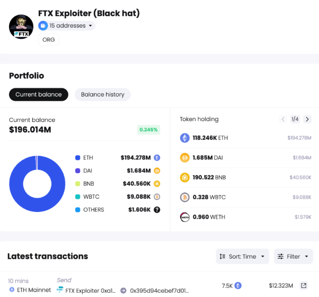This screenshot has height=297, width=319.
Task: Open the Filter dropdown
Action: point(293,256)
